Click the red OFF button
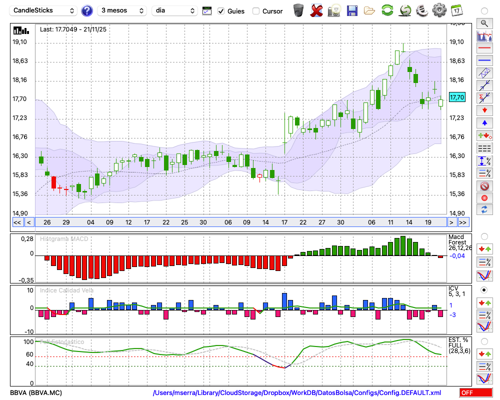Screen dimensions: 500x400 (x=475, y=393)
